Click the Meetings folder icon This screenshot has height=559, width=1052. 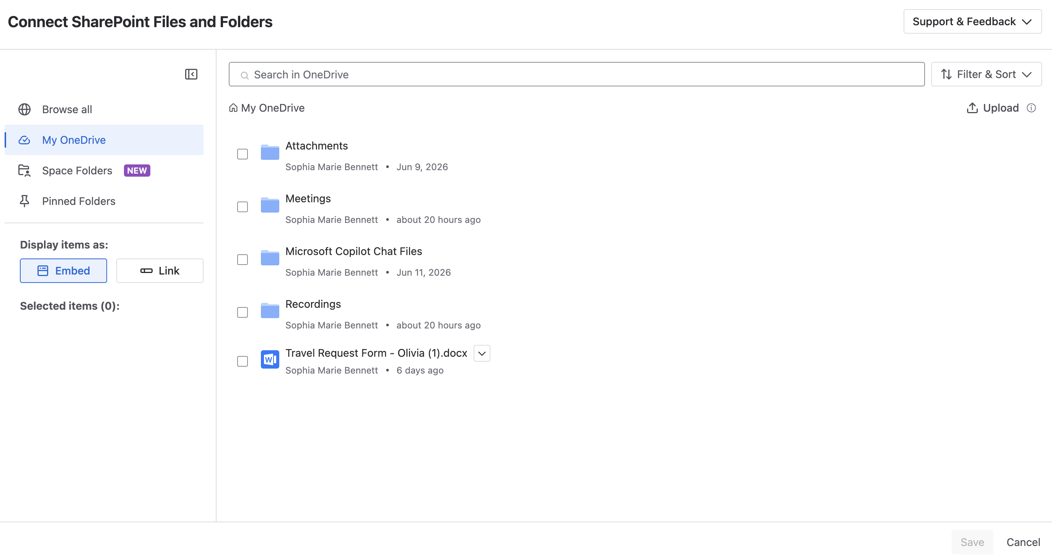(x=270, y=205)
